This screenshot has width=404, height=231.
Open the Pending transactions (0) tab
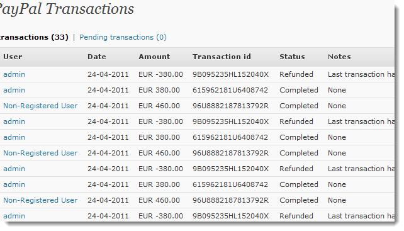click(x=123, y=37)
